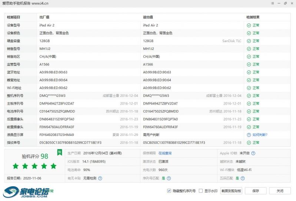Click the 出厂值 column header
296x201 pixels.
pyautogui.click(x=44, y=17)
